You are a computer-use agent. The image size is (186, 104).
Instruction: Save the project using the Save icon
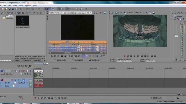point(6,9)
